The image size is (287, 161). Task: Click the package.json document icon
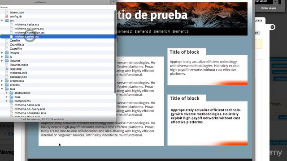[7, 77]
